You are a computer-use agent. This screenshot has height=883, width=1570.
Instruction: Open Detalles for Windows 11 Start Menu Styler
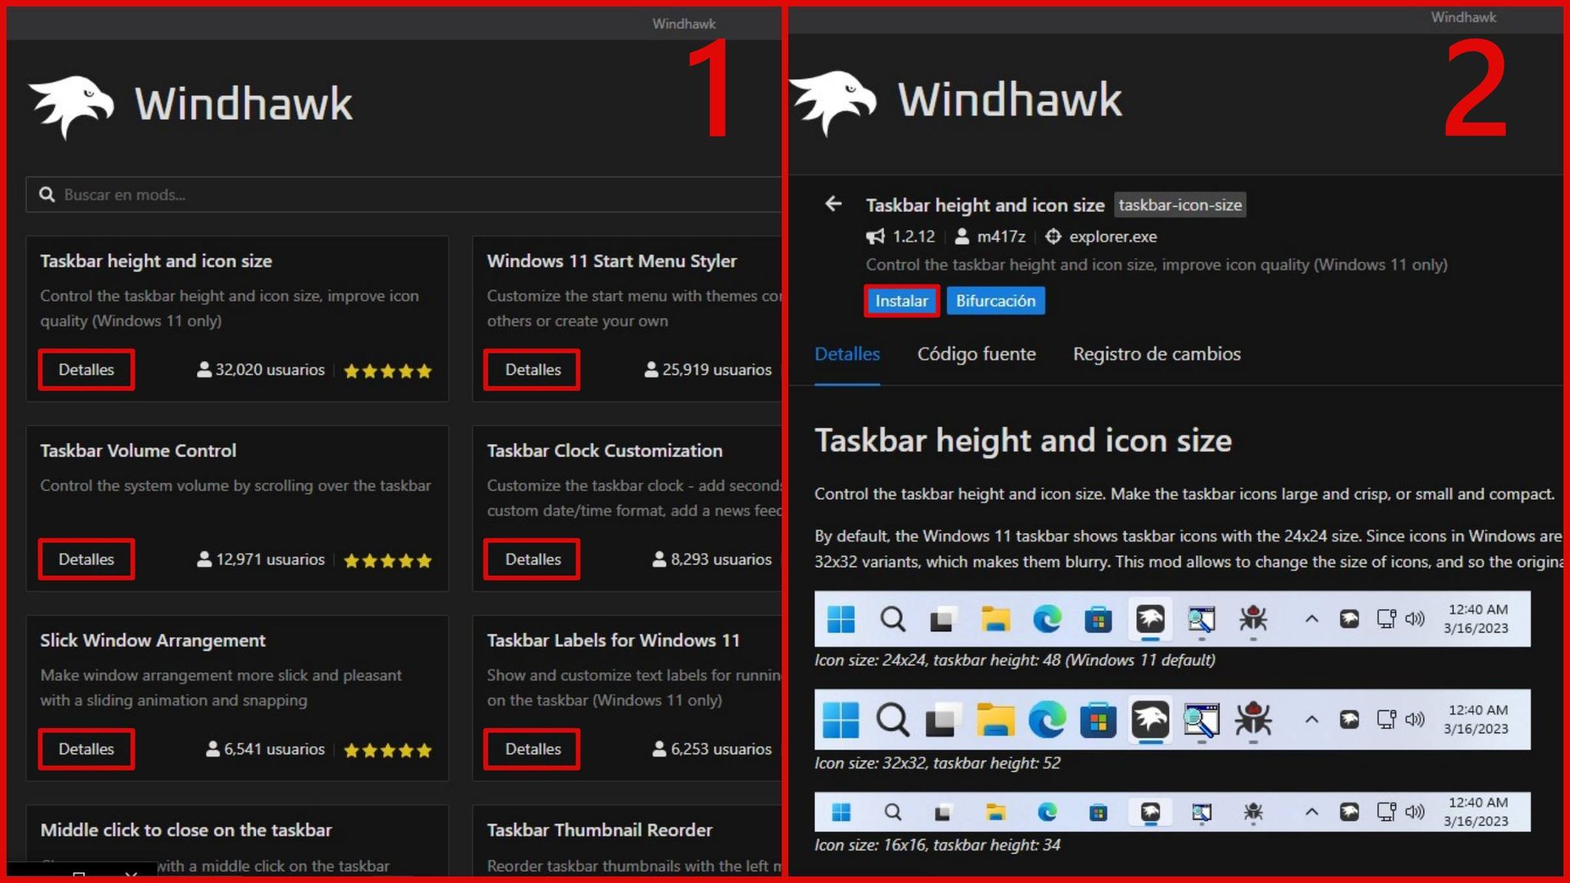click(531, 369)
